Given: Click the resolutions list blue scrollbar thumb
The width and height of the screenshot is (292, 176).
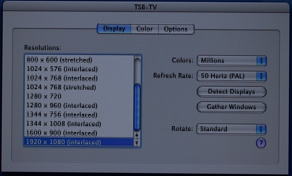Looking at the screenshot, I should pos(137,107).
